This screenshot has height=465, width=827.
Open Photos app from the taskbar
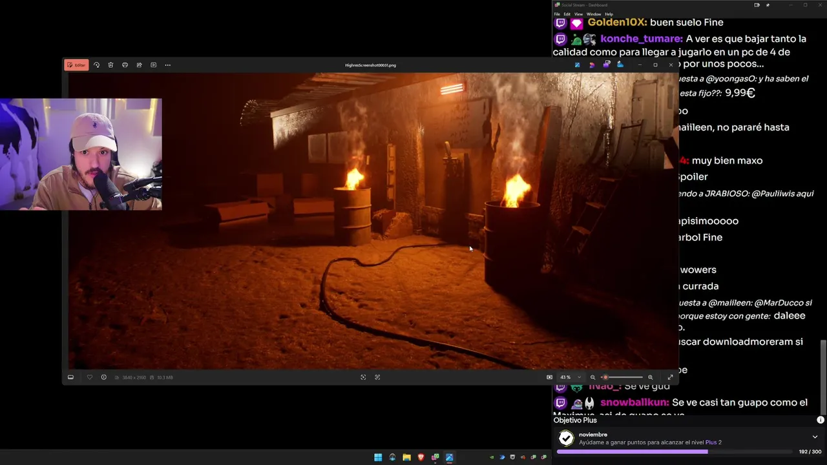point(449,457)
